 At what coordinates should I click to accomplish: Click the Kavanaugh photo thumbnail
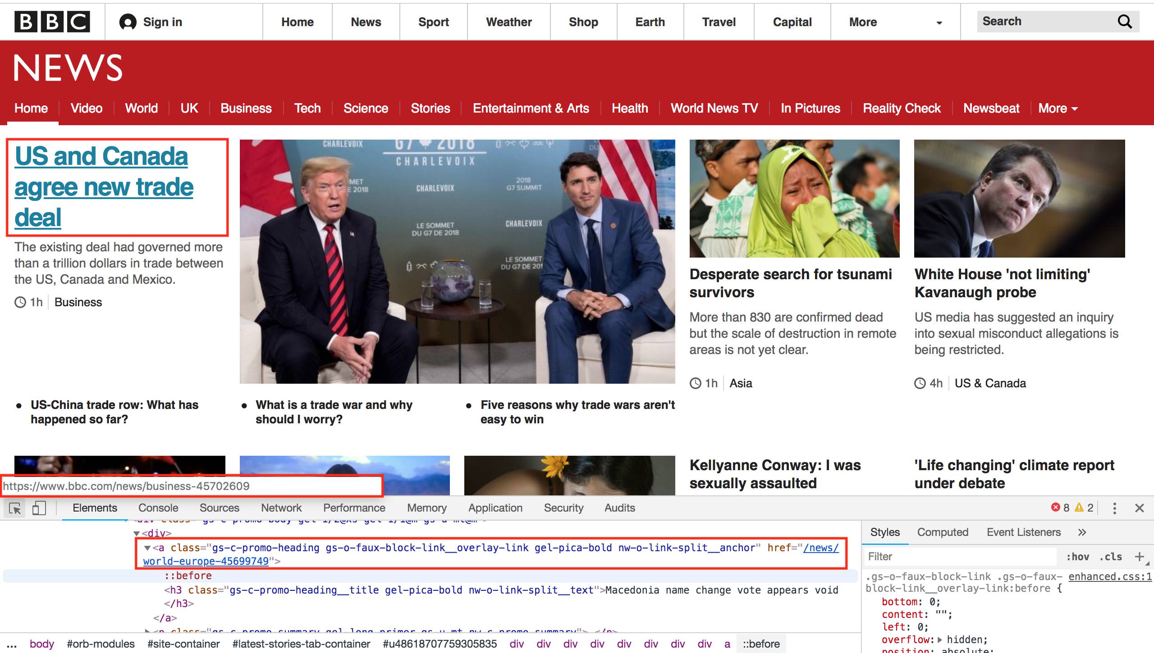click(x=1020, y=199)
